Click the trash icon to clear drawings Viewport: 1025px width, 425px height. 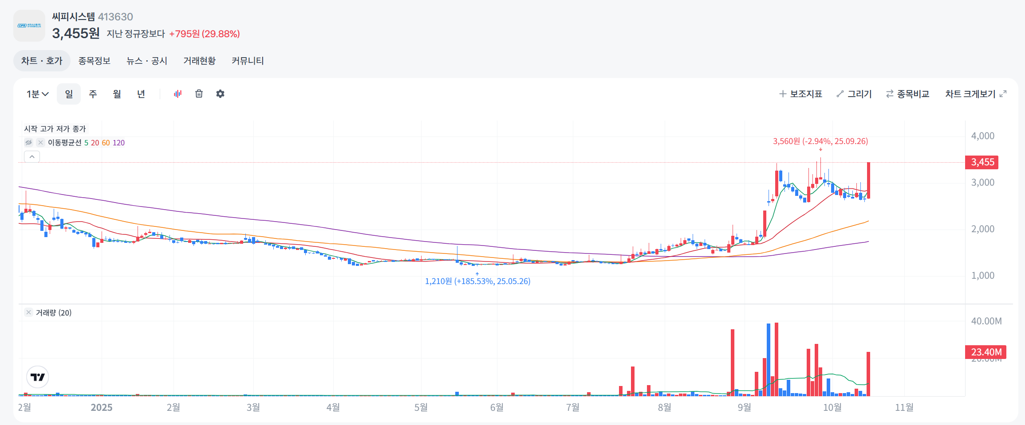pyautogui.click(x=199, y=94)
